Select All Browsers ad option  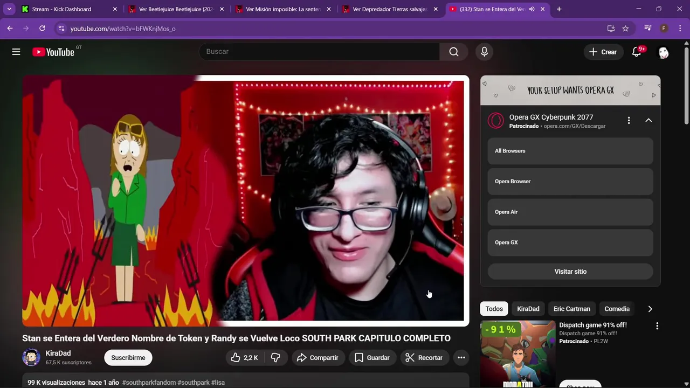pos(570,151)
